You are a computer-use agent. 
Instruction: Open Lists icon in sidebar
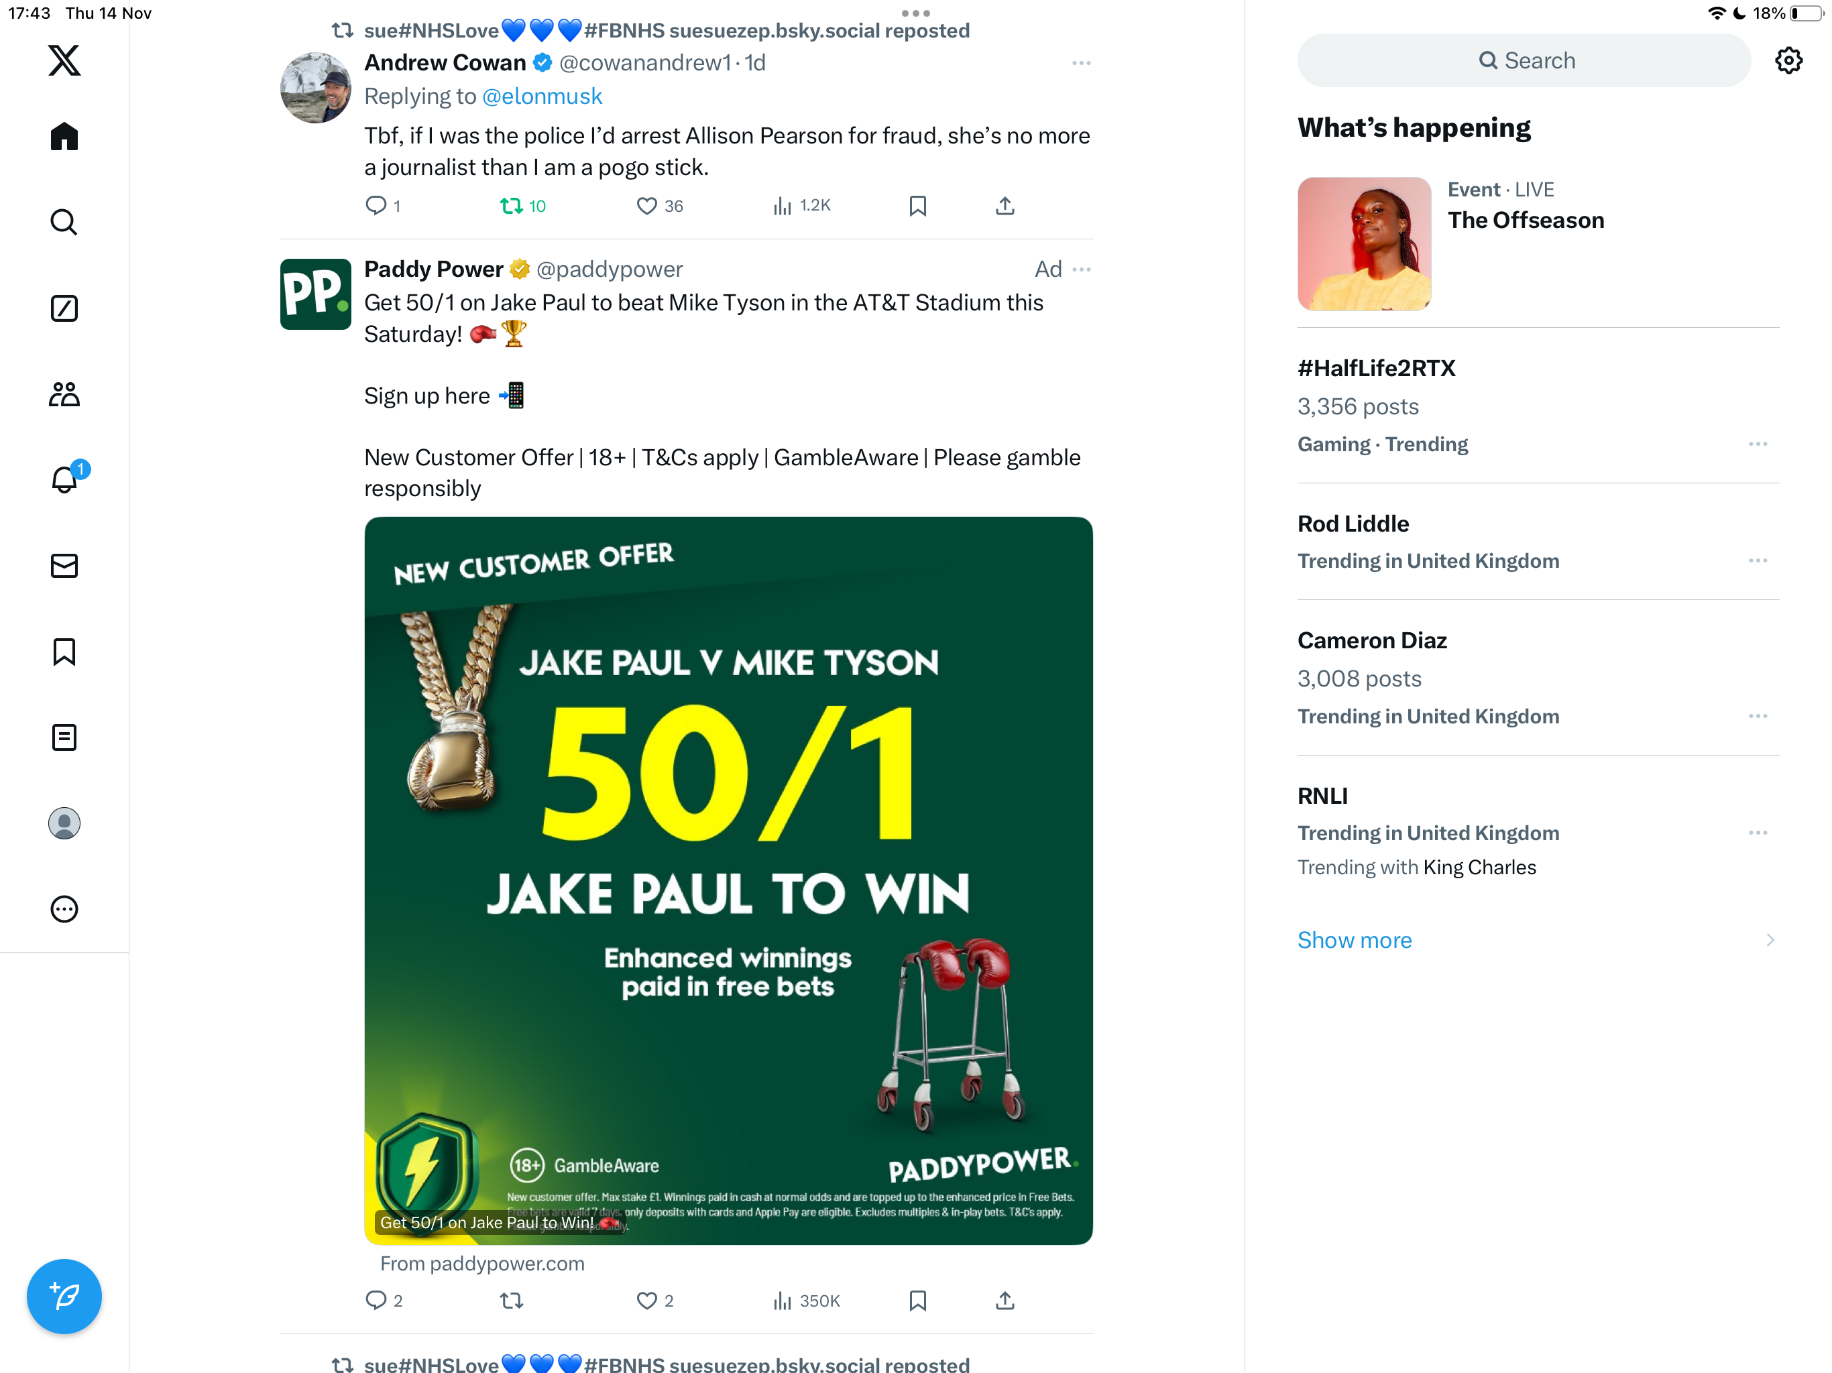pyautogui.click(x=64, y=737)
